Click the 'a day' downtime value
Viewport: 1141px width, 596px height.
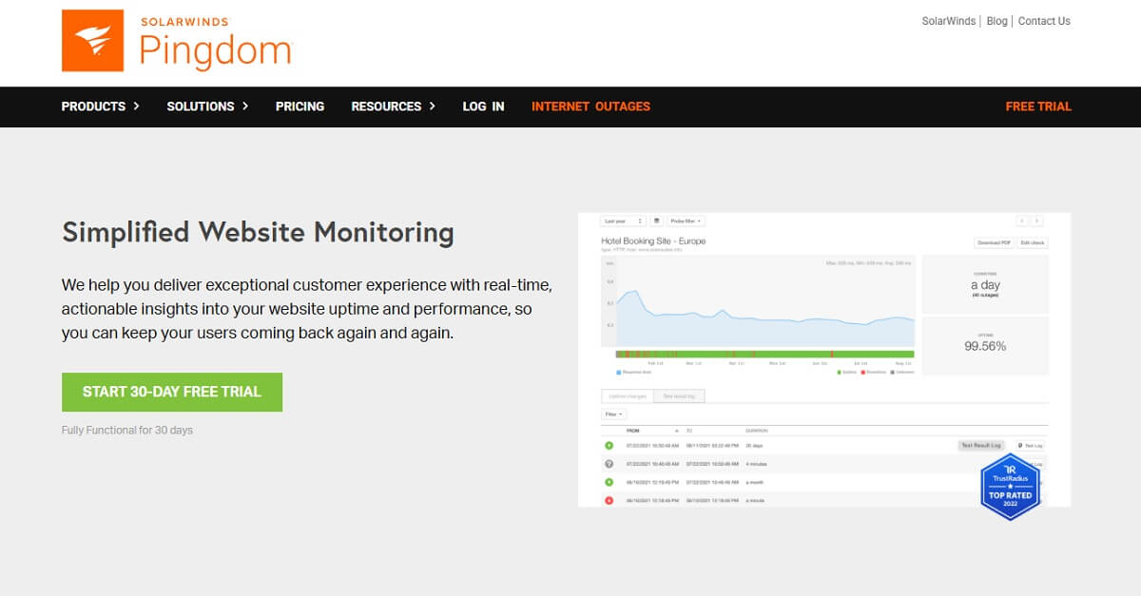(x=985, y=285)
